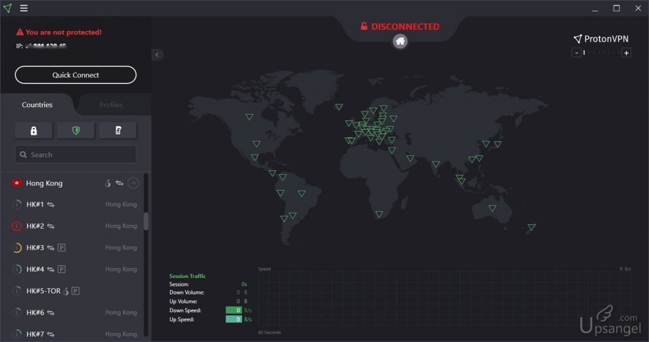
Task: Click the server list scrollbar thumb
Action: click(146, 221)
